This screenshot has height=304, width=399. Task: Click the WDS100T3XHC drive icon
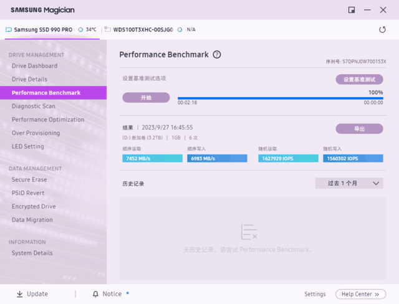coord(108,30)
